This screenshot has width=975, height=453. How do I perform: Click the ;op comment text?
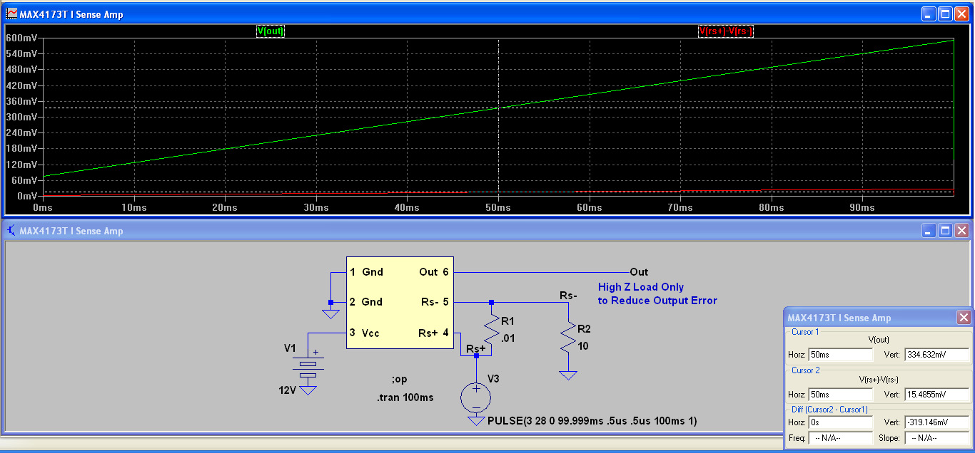pyautogui.click(x=399, y=379)
